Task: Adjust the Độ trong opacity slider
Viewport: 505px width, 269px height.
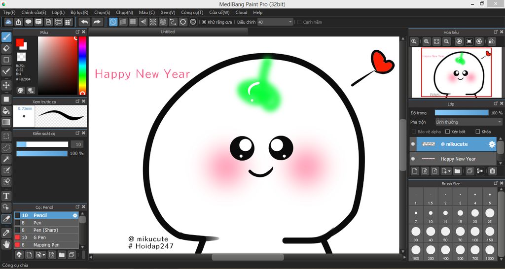Action: (x=462, y=113)
